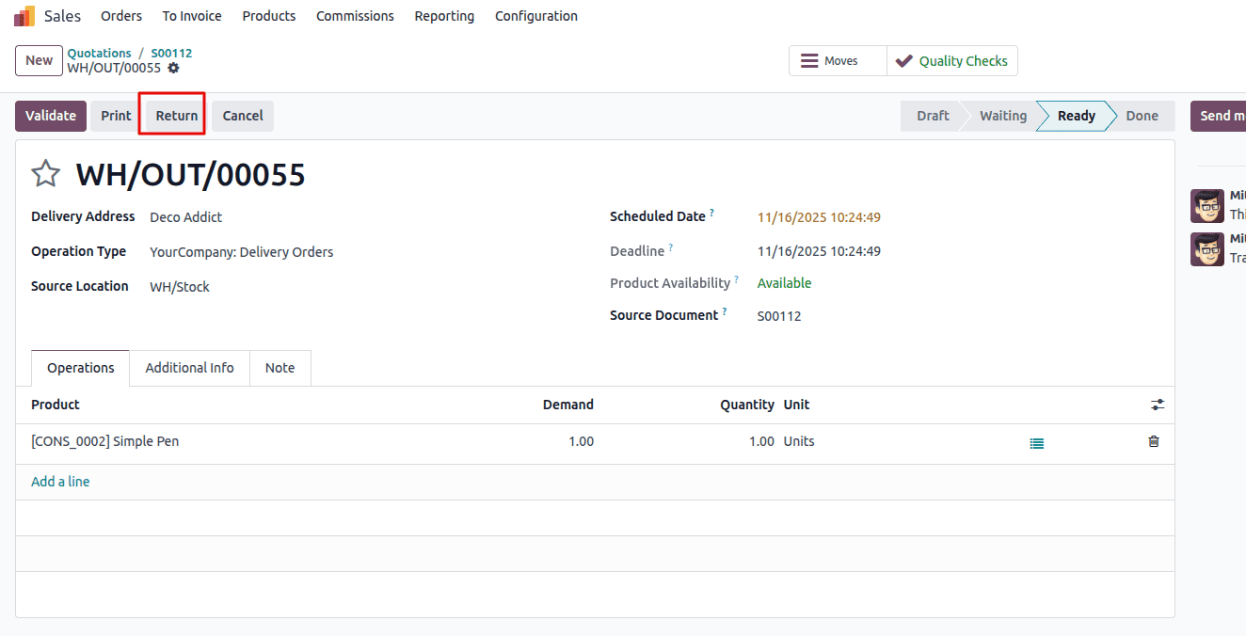This screenshot has height=636, width=1246.
Task: Open the Note tab
Action: (x=280, y=368)
